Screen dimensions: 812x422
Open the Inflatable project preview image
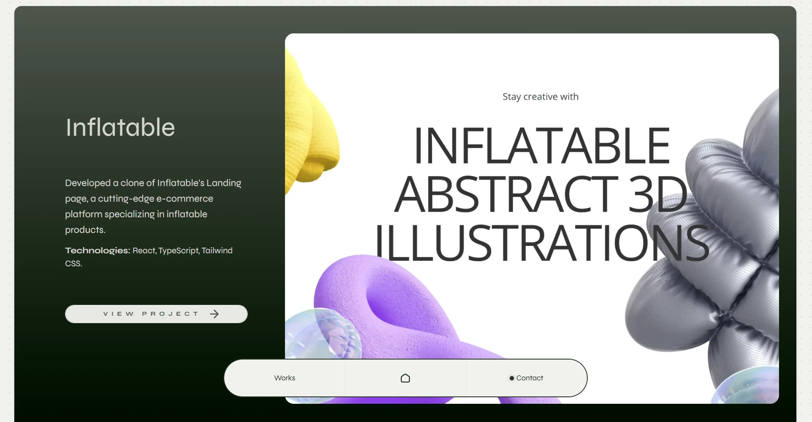coord(532,219)
